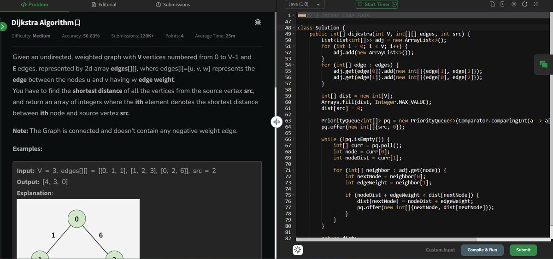
Task: Enter fullscreen editor mode
Action: coord(535,4)
